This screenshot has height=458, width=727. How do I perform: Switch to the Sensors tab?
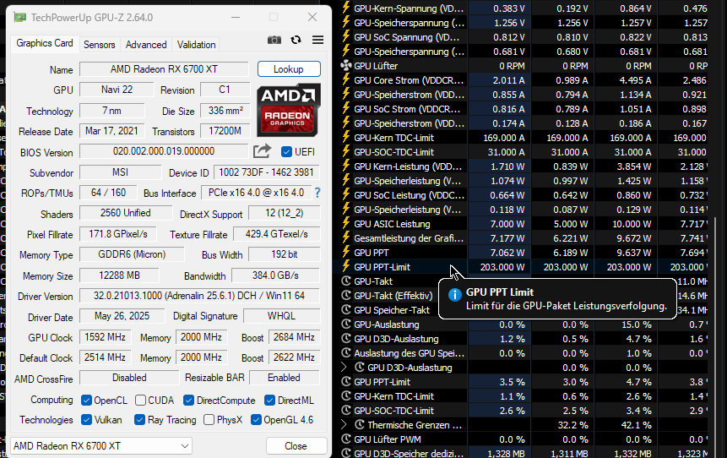100,45
